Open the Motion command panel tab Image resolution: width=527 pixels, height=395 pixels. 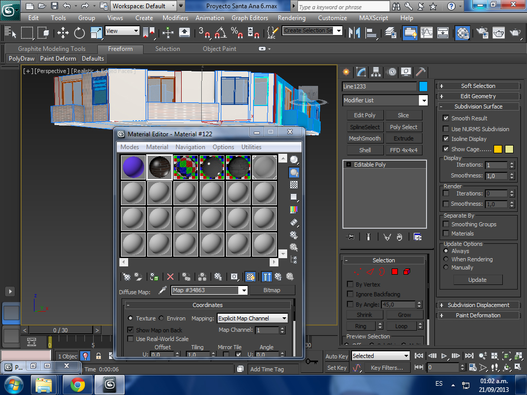(391, 71)
